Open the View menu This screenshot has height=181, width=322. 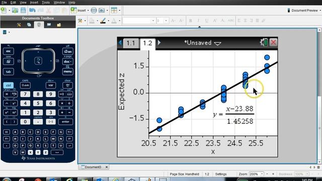pos(23,3)
